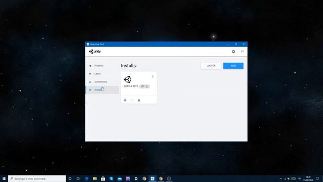Launch Microsoft Edge from taskbar

pyautogui.click(x=86, y=178)
